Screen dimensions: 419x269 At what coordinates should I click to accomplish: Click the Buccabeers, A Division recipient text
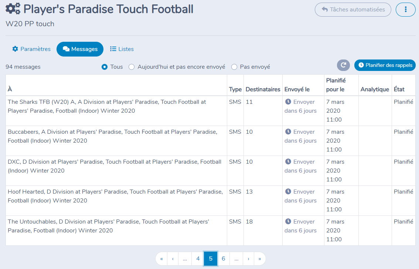point(112,136)
